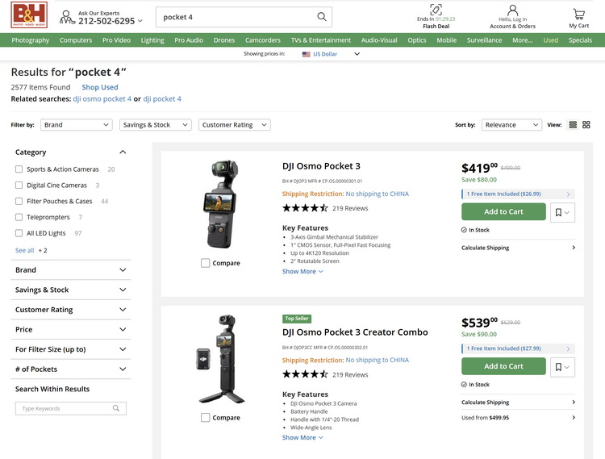This screenshot has width=605, height=459.
Task: Open the Used menu item
Action: point(551,40)
